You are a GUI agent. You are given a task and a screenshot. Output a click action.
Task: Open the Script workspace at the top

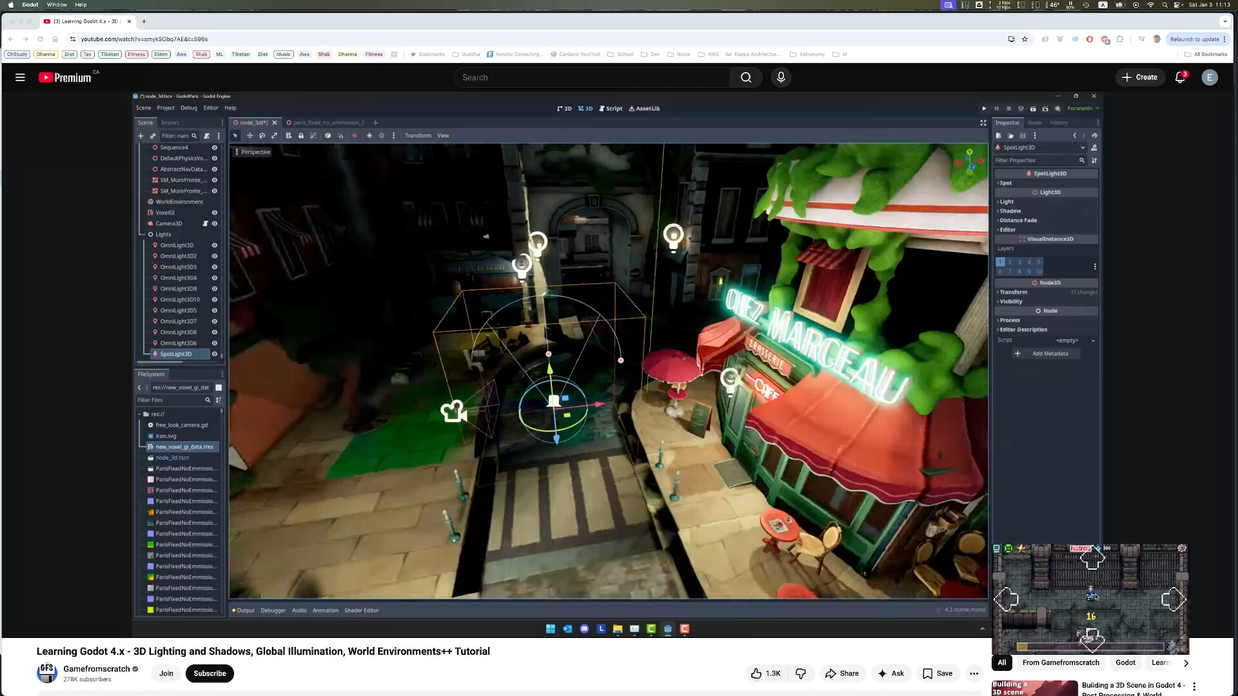tap(611, 108)
